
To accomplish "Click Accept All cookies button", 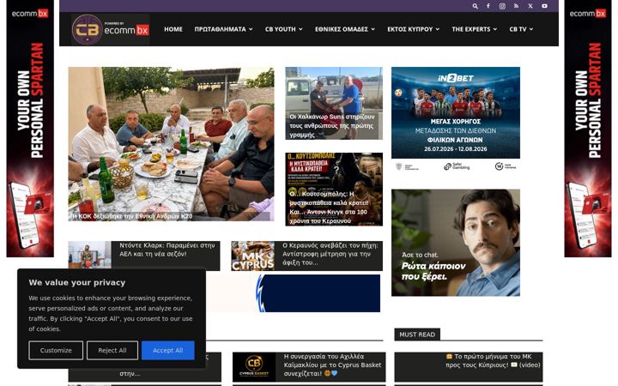I will point(168,350).
